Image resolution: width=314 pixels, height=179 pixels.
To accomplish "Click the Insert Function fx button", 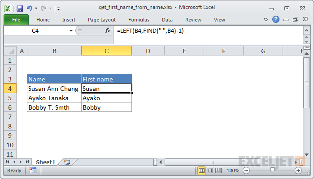I will [108, 31].
